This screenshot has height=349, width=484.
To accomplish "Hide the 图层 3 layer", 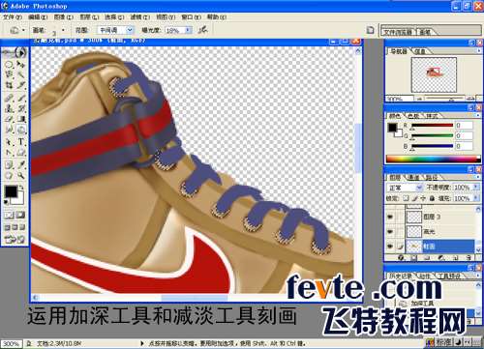I will click(390, 217).
